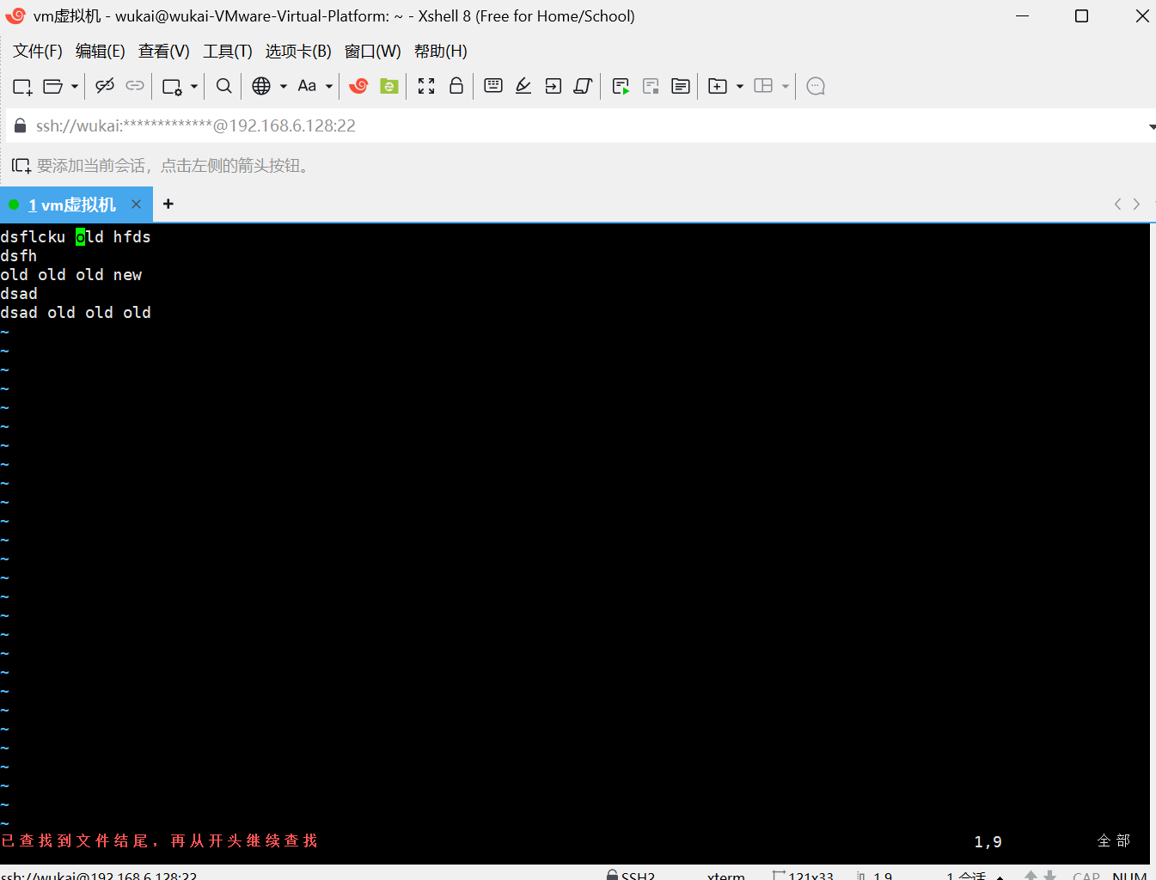Click the new tab group plus icon

(x=718, y=86)
